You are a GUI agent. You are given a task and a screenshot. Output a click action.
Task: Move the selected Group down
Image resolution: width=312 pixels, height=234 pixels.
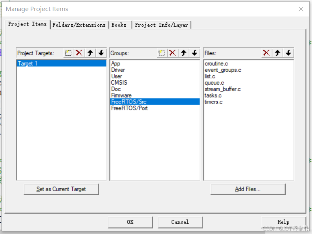point(195,53)
